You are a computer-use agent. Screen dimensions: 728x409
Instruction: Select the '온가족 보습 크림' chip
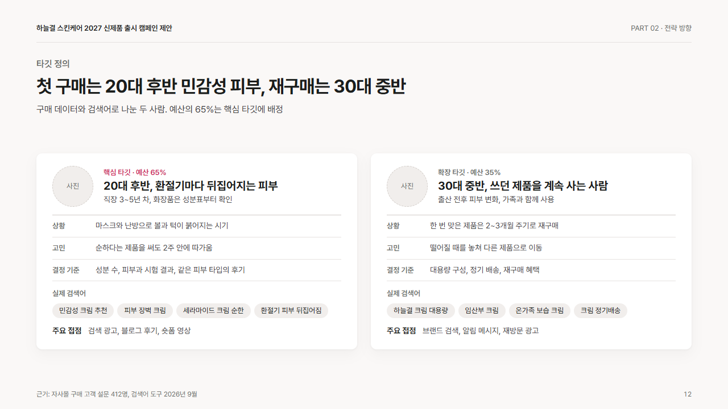540,311
